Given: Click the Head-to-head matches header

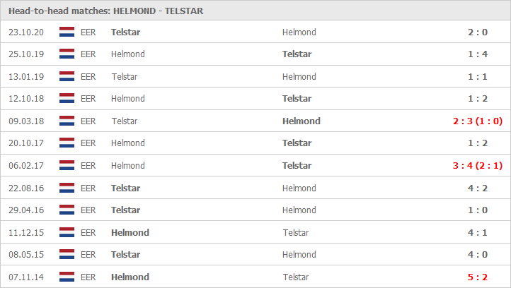Looking at the screenshot, I should 106,11.
